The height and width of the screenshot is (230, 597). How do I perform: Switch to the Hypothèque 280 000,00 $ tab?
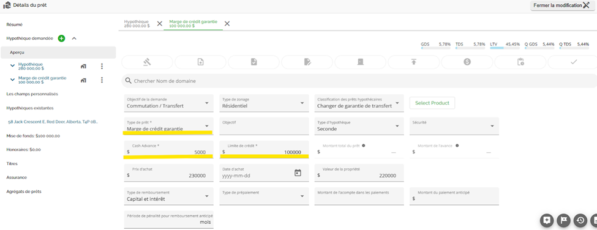click(137, 24)
